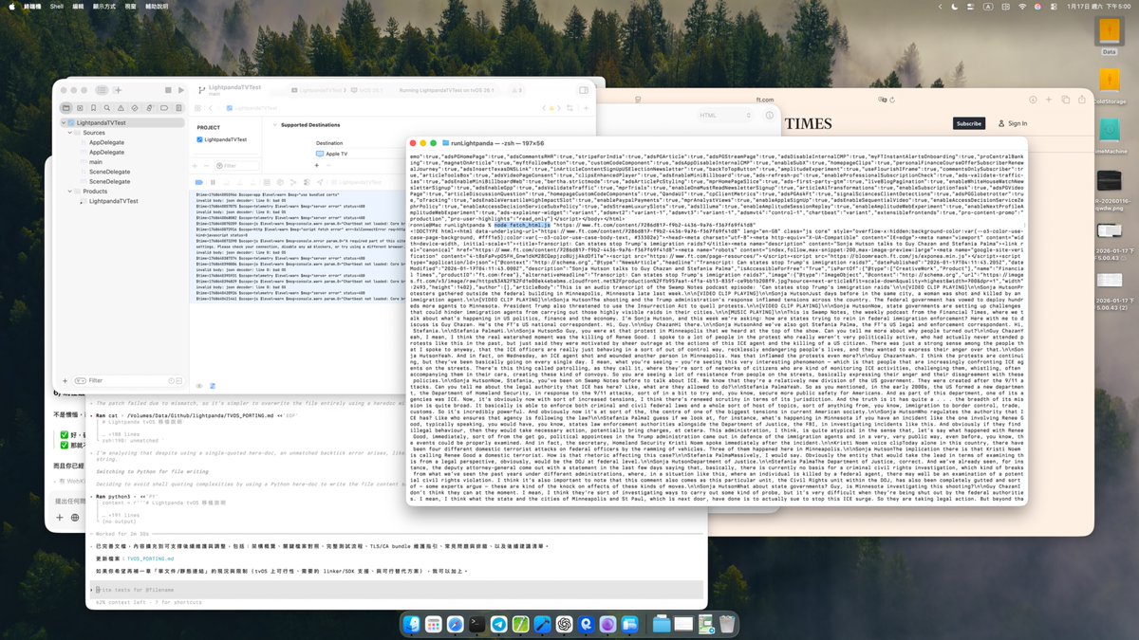Viewport: 1139px width, 640px height.
Task: Click the Xcode toolbar plus library button
Action: pos(118,90)
